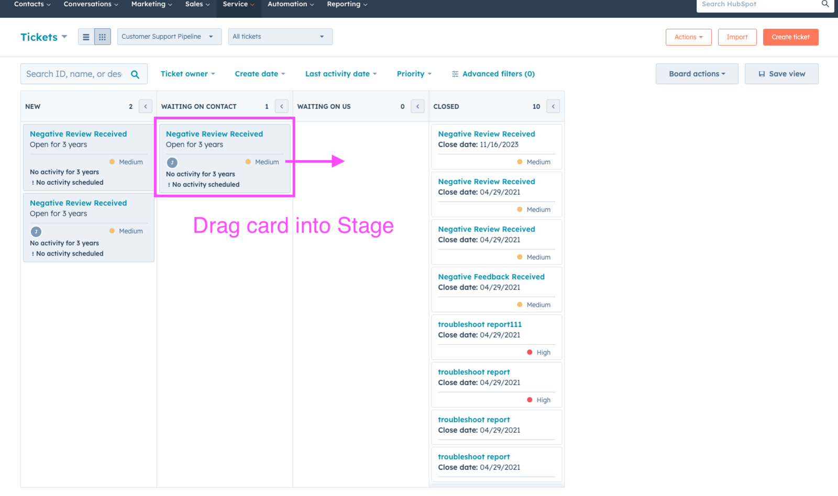Click the search icon in the ticket search bar
The width and height of the screenshot is (838, 496).
[135, 74]
